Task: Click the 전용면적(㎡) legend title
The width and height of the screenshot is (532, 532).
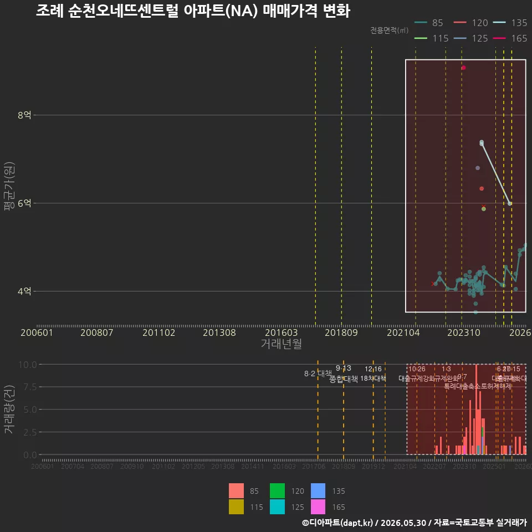Action: pos(389,30)
